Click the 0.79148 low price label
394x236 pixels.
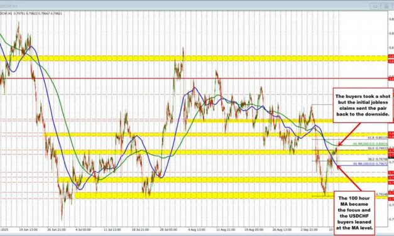tap(381, 194)
